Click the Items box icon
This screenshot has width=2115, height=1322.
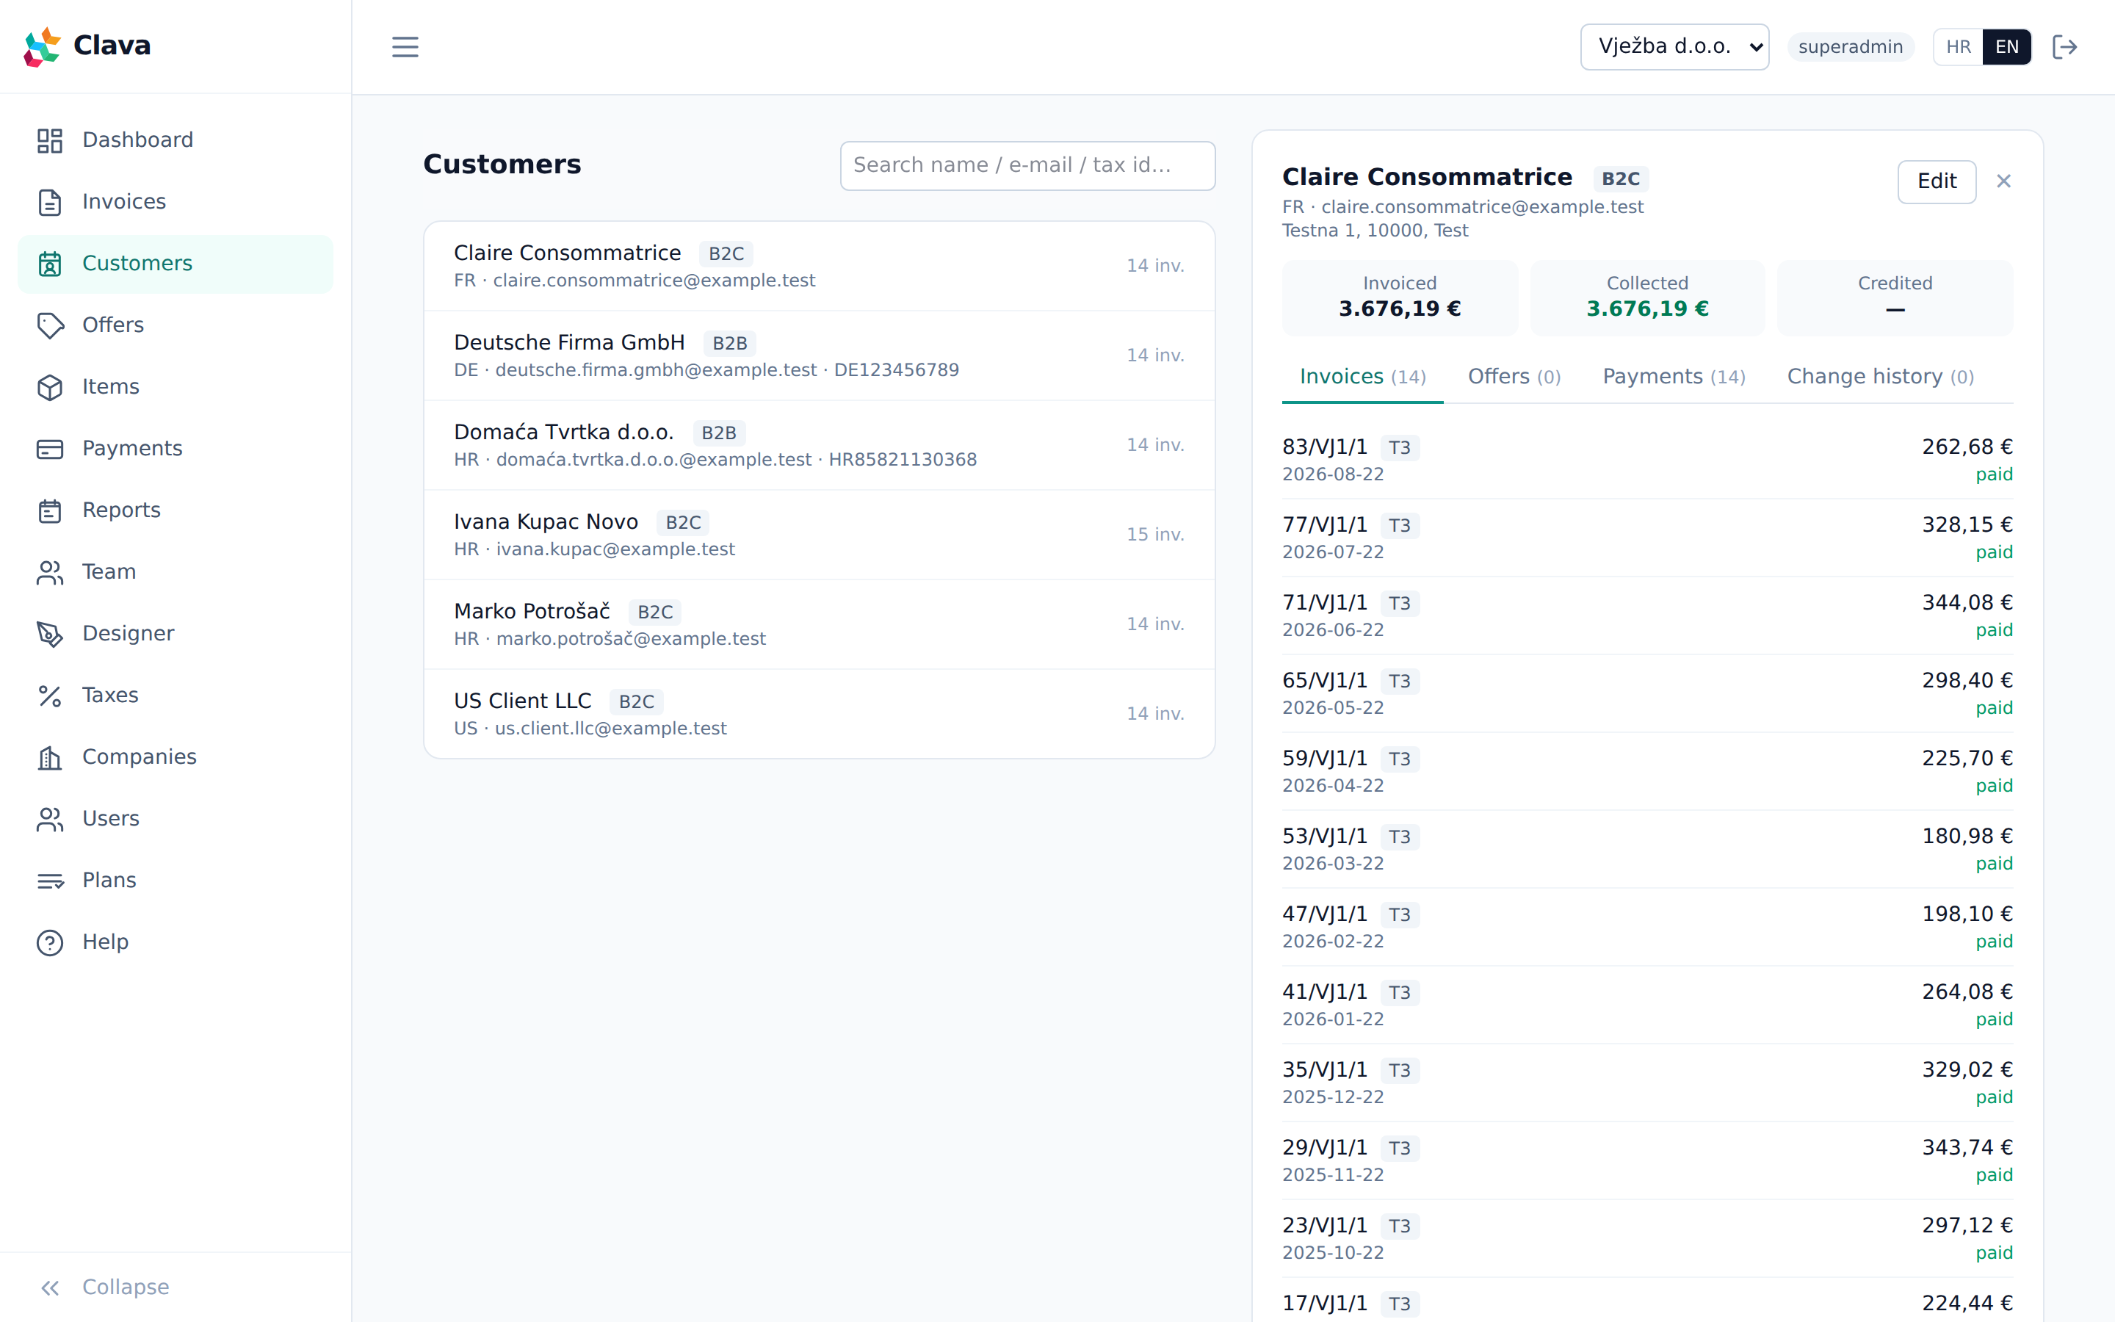[50, 386]
